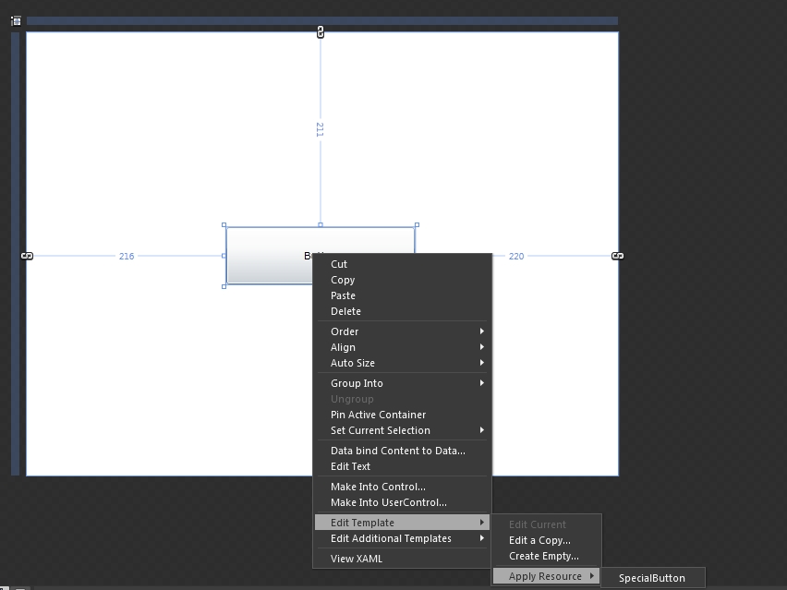This screenshot has width=787, height=590.
Task: Click the button's top-right resize handle
Action: coord(417,224)
